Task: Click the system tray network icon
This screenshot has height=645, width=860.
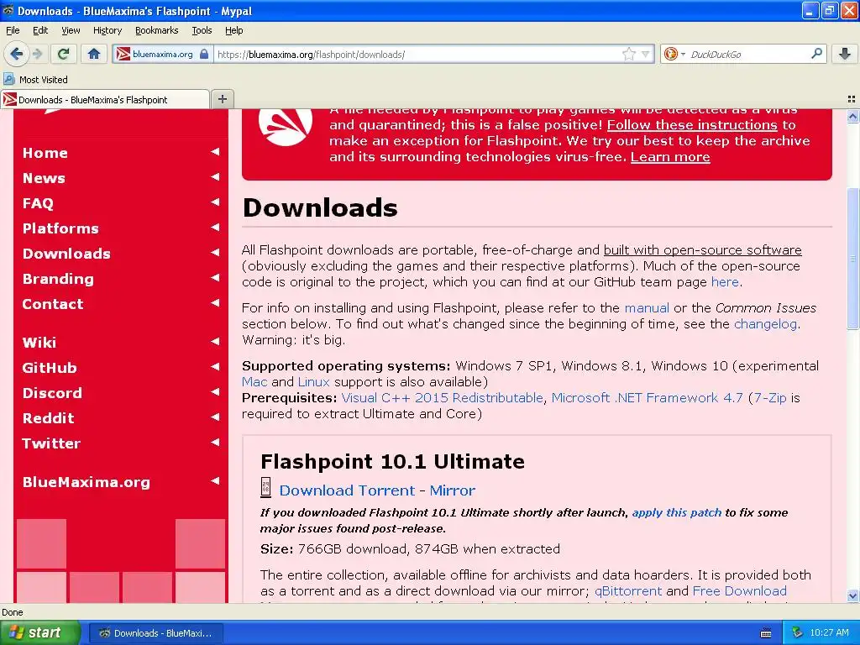Action: 797,632
